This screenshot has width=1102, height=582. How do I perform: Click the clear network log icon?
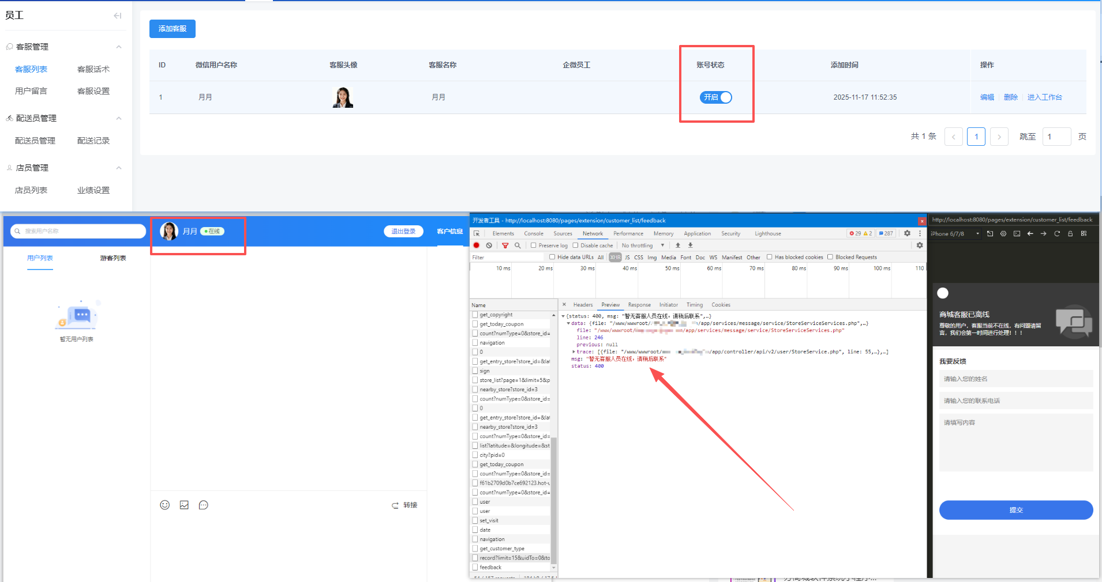(489, 245)
